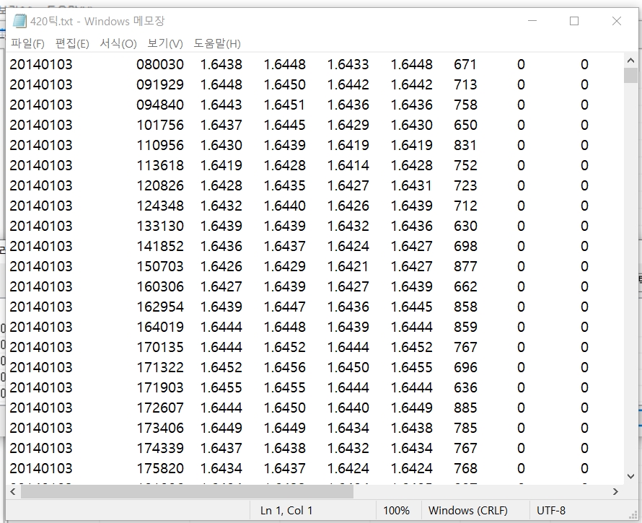642x523 pixels.
Task: Click the Notepad icon in the title bar
Action: [x=19, y=22]
